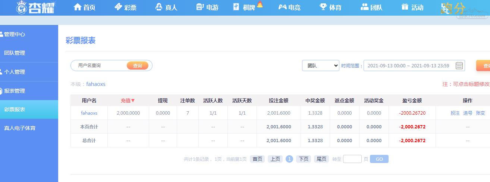Open the 团队 scope dropdown

point(320,66)
